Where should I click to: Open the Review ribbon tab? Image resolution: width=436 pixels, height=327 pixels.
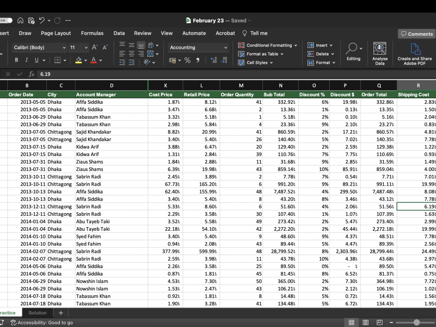pyautogui.click(x=143, y=33)
